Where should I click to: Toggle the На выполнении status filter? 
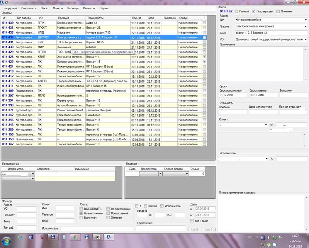(81, 213)
